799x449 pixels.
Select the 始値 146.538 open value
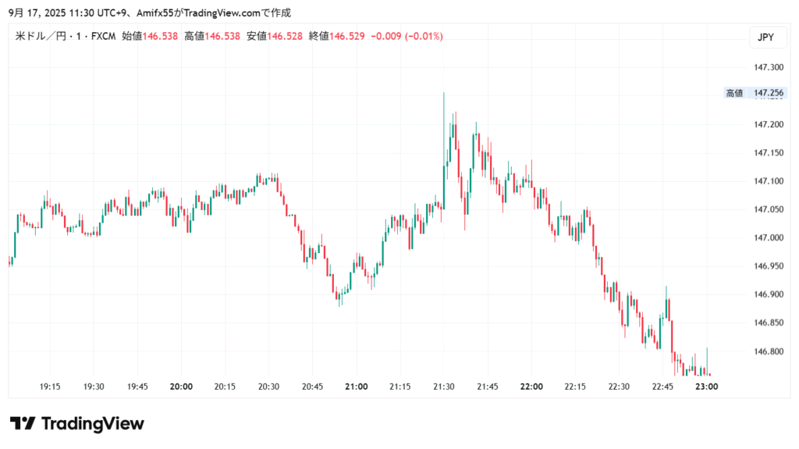point(150,37)
